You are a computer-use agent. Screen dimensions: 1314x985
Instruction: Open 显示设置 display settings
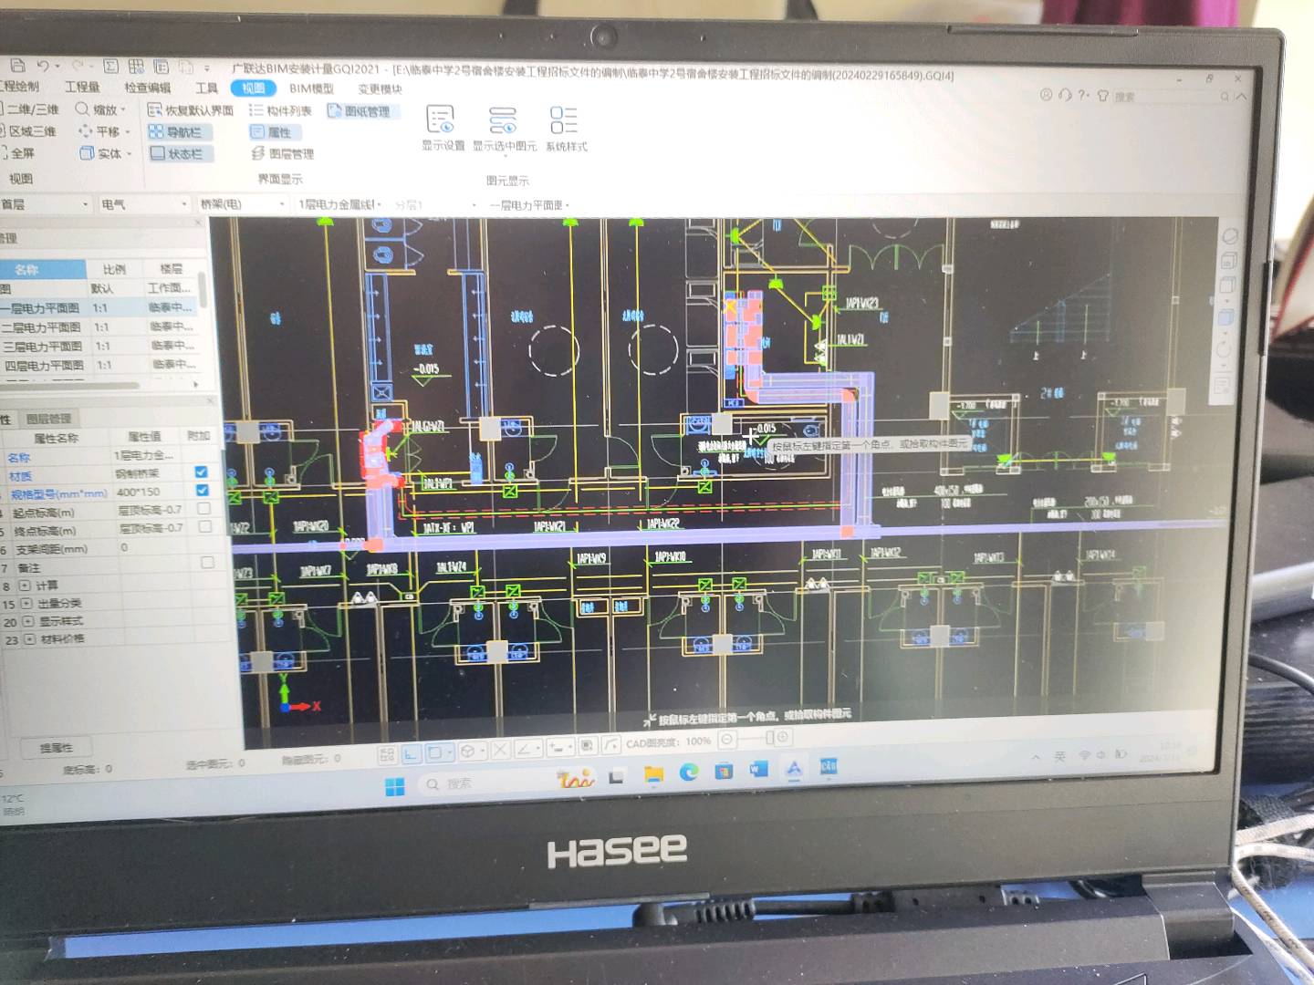pyautogui.click(x=443, y=128)
